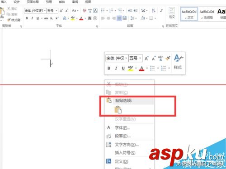The image size is (226, 169).
Task: Click the Sort (A-Z) icon in paragraph group
Action: pyautogui.click(x=154, y=10)
